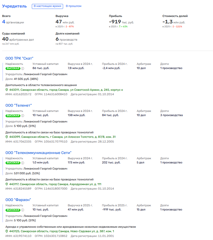Screen dimensions: 213x240
Task: Click the reliability info icon for ООО "Теленет"
Action: click(23, 115)
